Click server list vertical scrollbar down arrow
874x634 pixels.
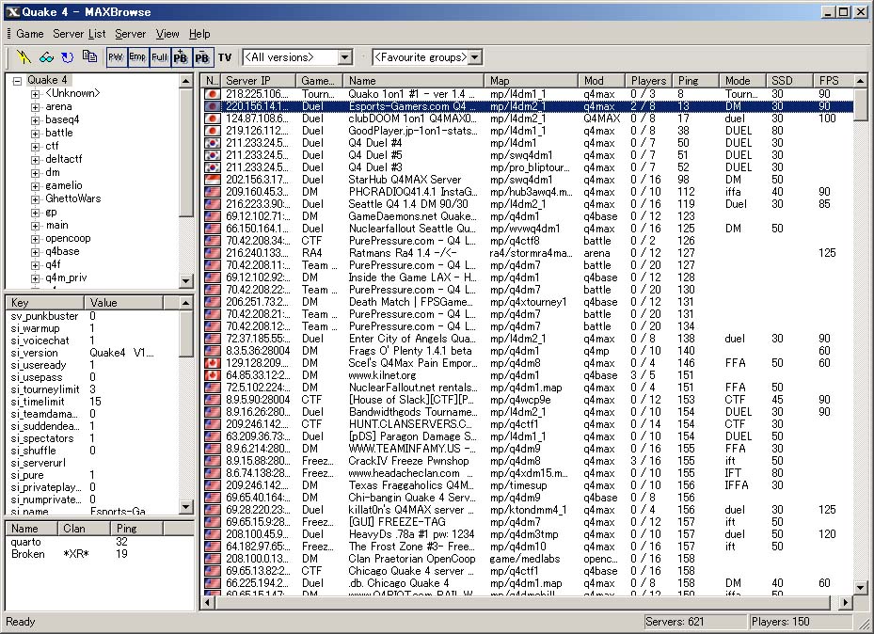pos(860,587)
